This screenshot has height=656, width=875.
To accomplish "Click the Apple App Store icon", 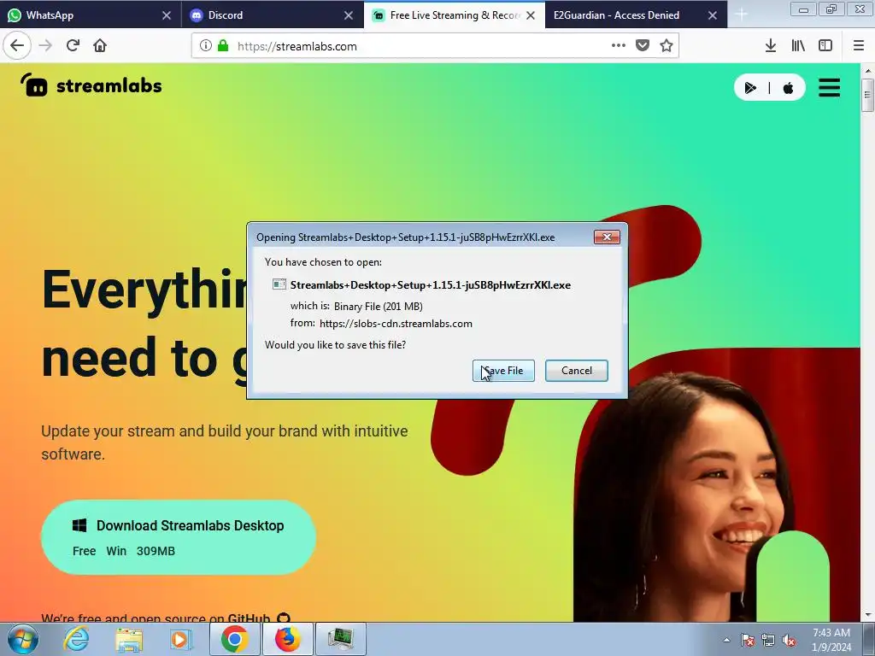I will (x=788, y=88).
